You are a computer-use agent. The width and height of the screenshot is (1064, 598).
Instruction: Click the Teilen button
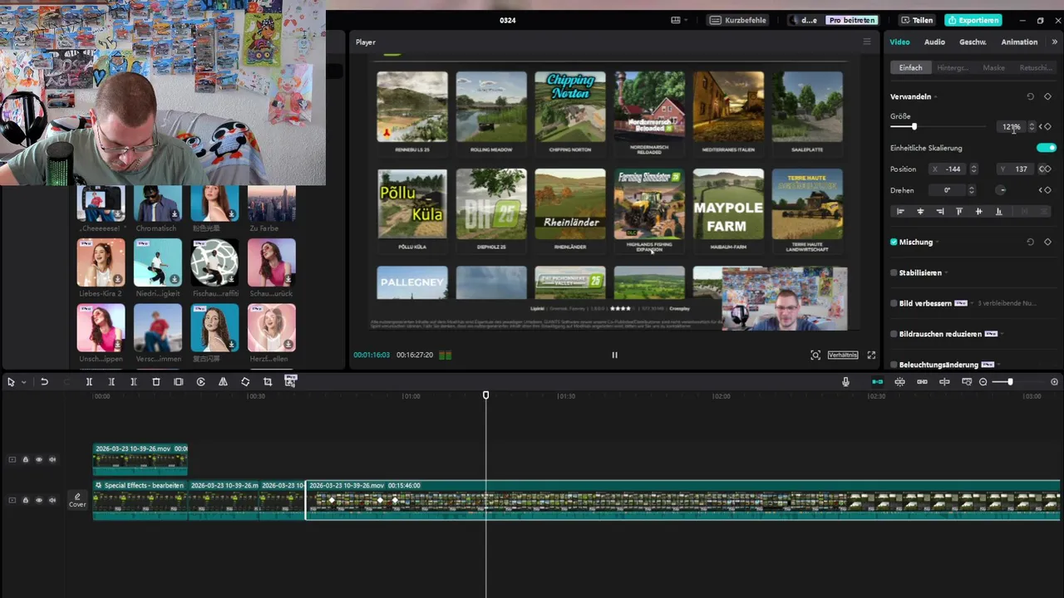tap(916, 20)
